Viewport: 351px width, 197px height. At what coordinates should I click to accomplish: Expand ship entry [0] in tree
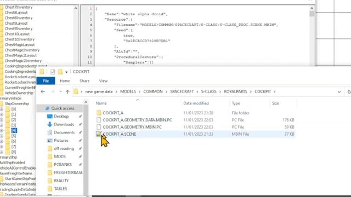pos(2,109)
